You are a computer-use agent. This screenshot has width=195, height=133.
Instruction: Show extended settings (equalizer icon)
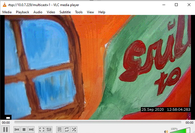pos(49,129)
